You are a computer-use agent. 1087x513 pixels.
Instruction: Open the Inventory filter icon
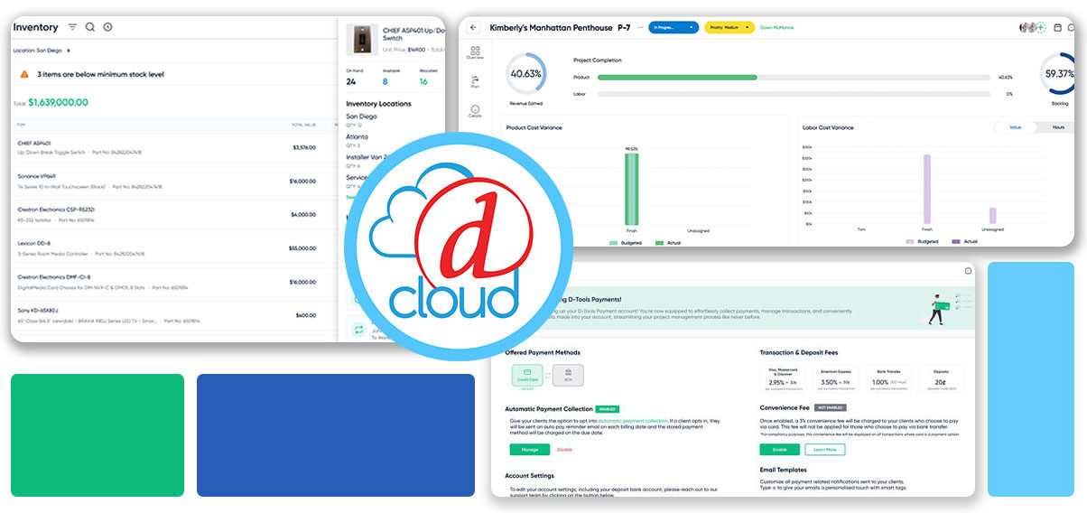point(72,27)
